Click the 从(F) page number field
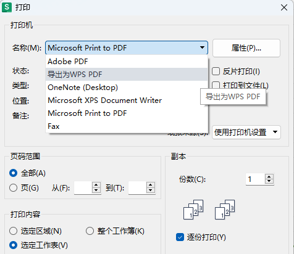 (x=83, y=187)
